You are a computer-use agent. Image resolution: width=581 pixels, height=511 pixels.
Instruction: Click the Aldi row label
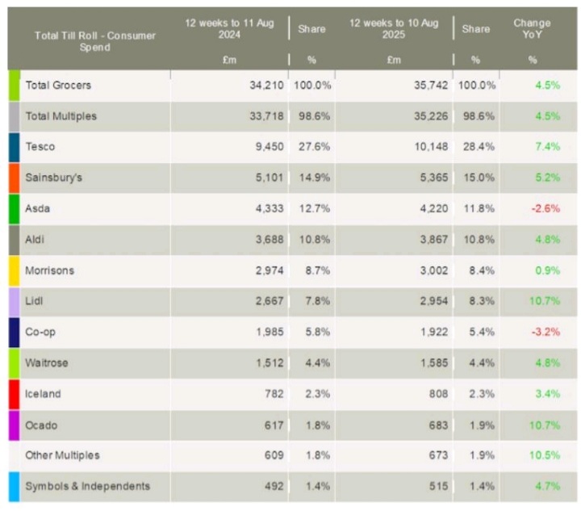36,240
